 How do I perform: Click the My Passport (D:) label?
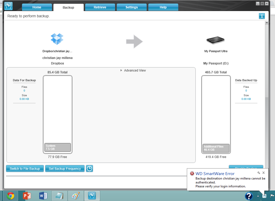pos(216,63)
